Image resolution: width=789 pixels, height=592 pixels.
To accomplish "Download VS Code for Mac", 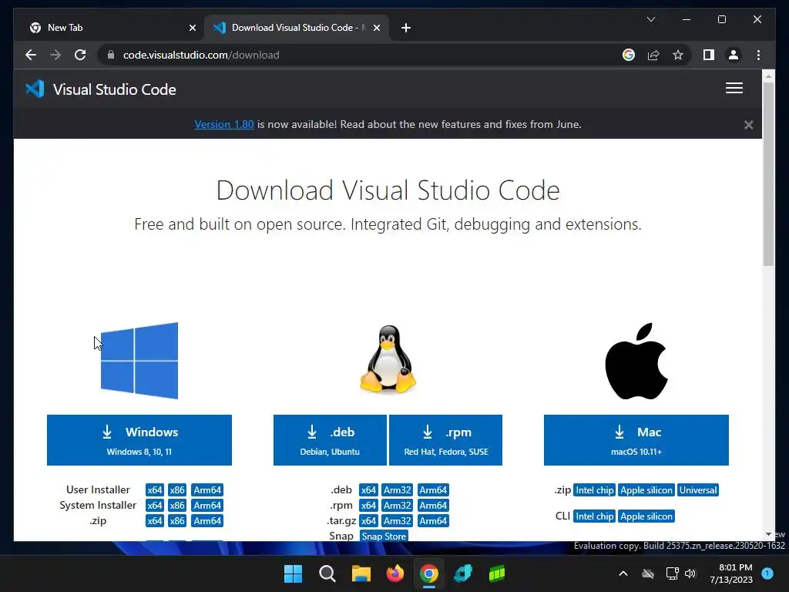I will pyautogui.click(x=636, y=440).
